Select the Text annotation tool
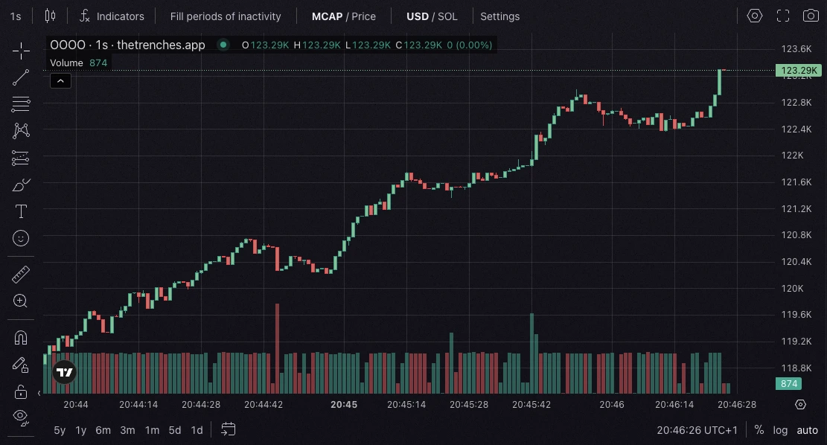The width and height of the screenshot is (827, 445). tap(20, 211)
